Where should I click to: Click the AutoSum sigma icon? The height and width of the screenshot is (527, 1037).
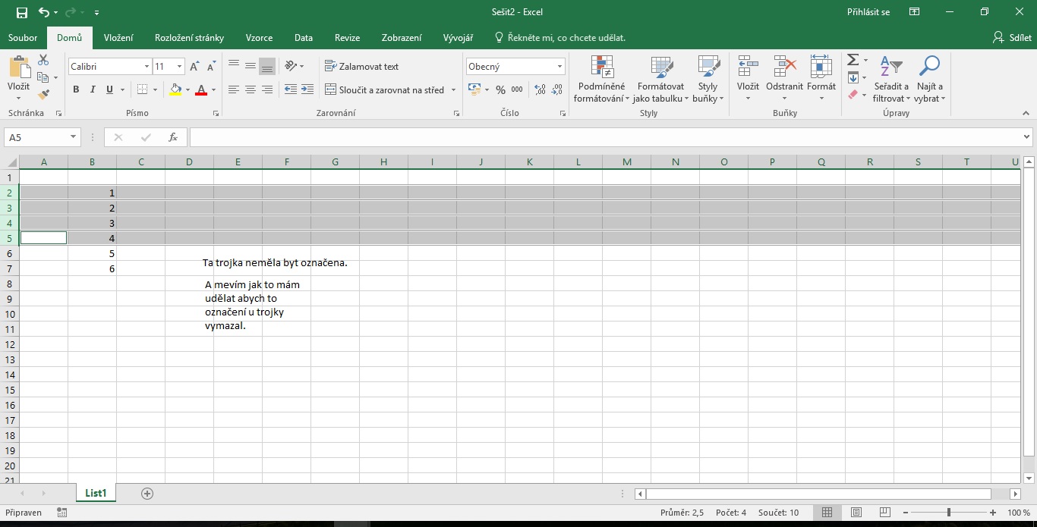coord(853,60)
